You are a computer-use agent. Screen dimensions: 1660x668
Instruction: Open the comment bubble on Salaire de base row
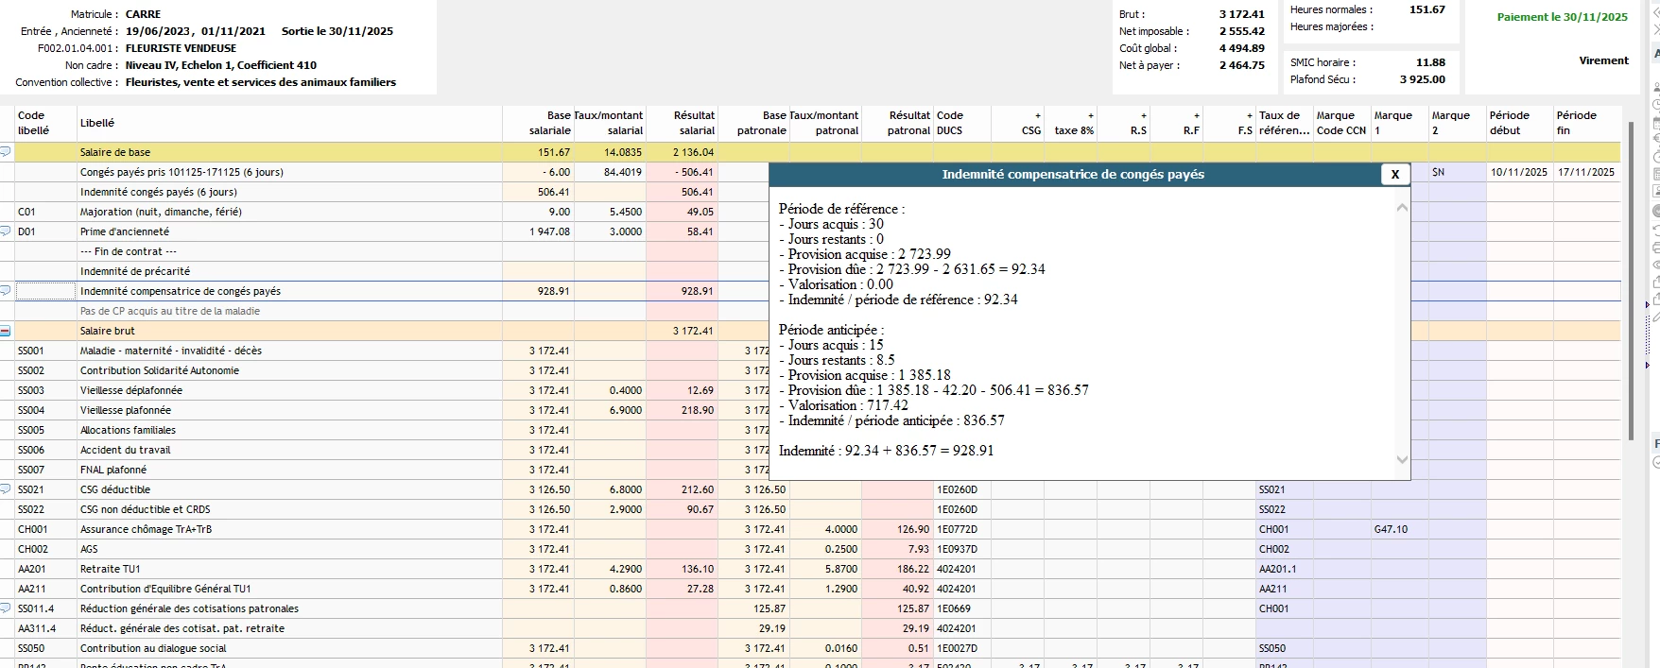(x=6, y=152)
